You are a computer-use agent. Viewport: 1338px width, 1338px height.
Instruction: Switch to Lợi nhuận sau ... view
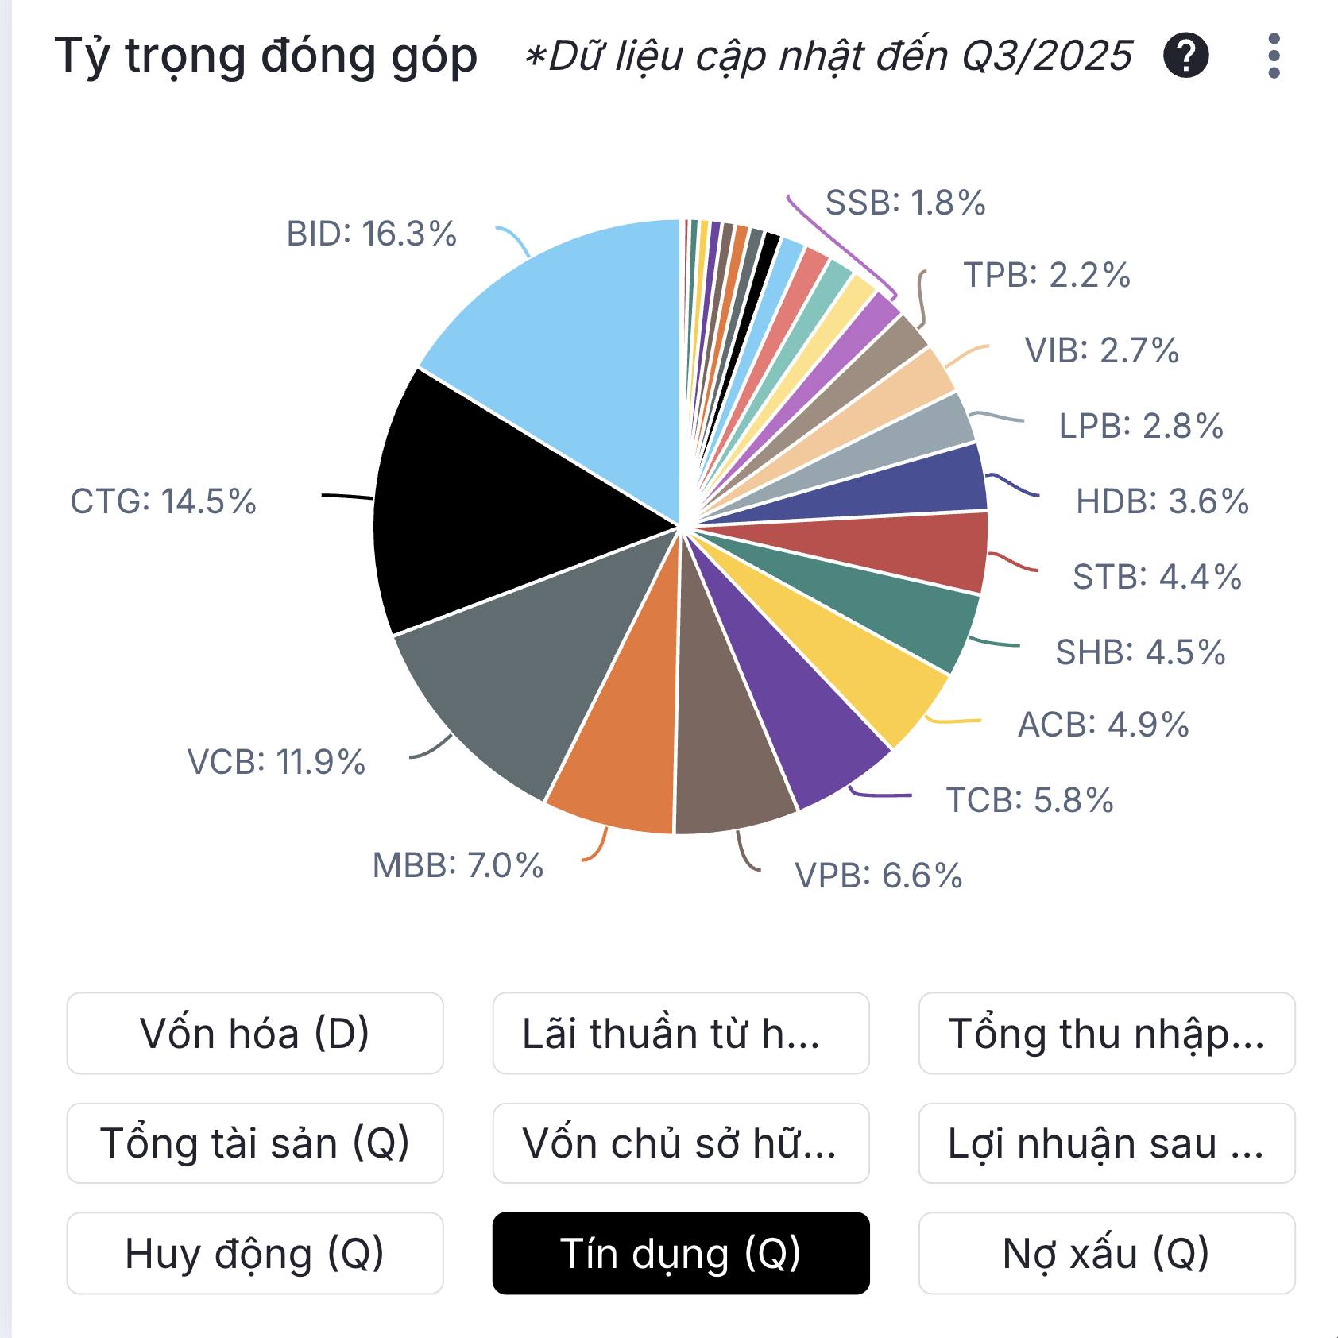(1107, 1143)
